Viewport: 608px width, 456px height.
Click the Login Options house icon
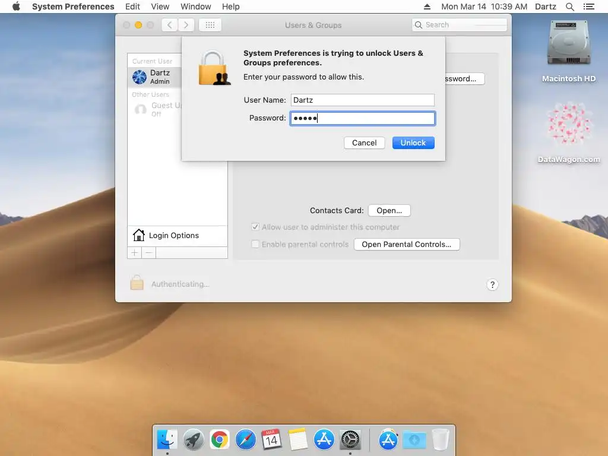pos(138,235)
